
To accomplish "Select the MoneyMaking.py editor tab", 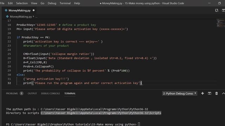I will click(20, 10).
